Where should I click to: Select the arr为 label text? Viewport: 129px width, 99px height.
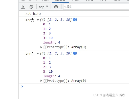point(30,20)
